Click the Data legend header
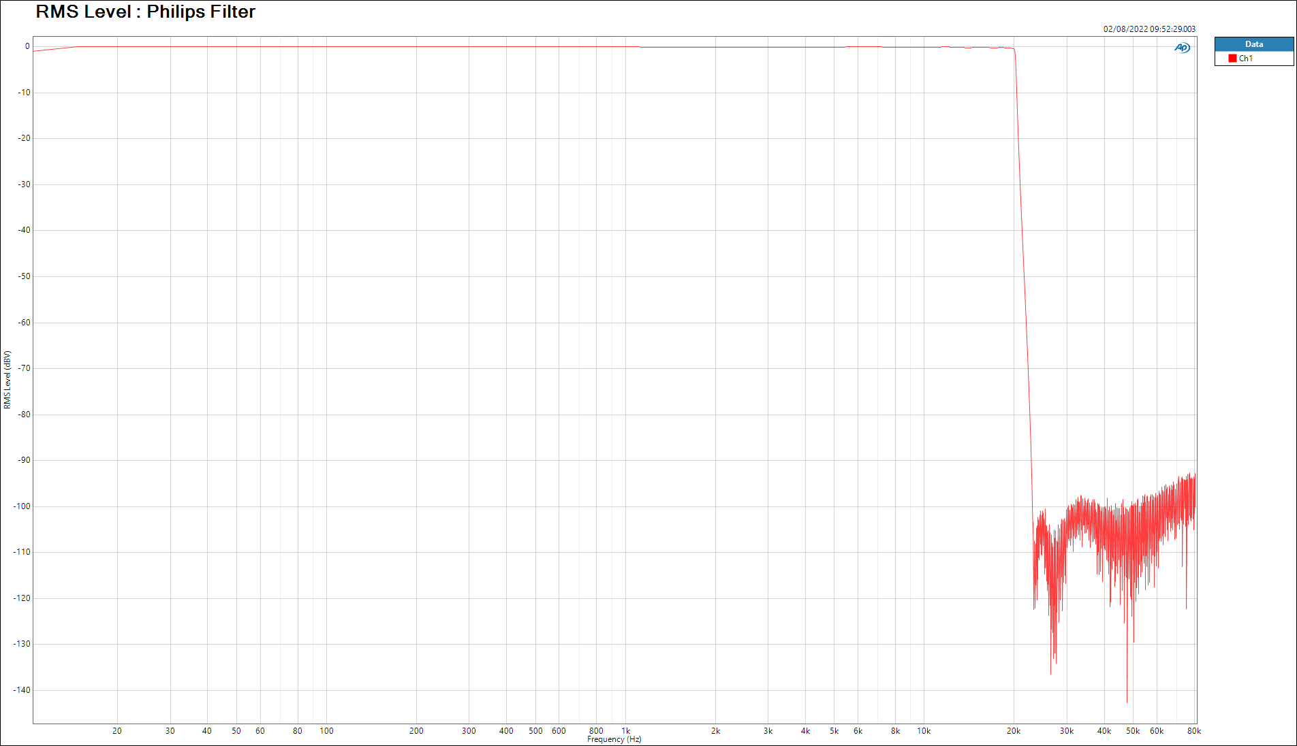 tap(1253, 44)
